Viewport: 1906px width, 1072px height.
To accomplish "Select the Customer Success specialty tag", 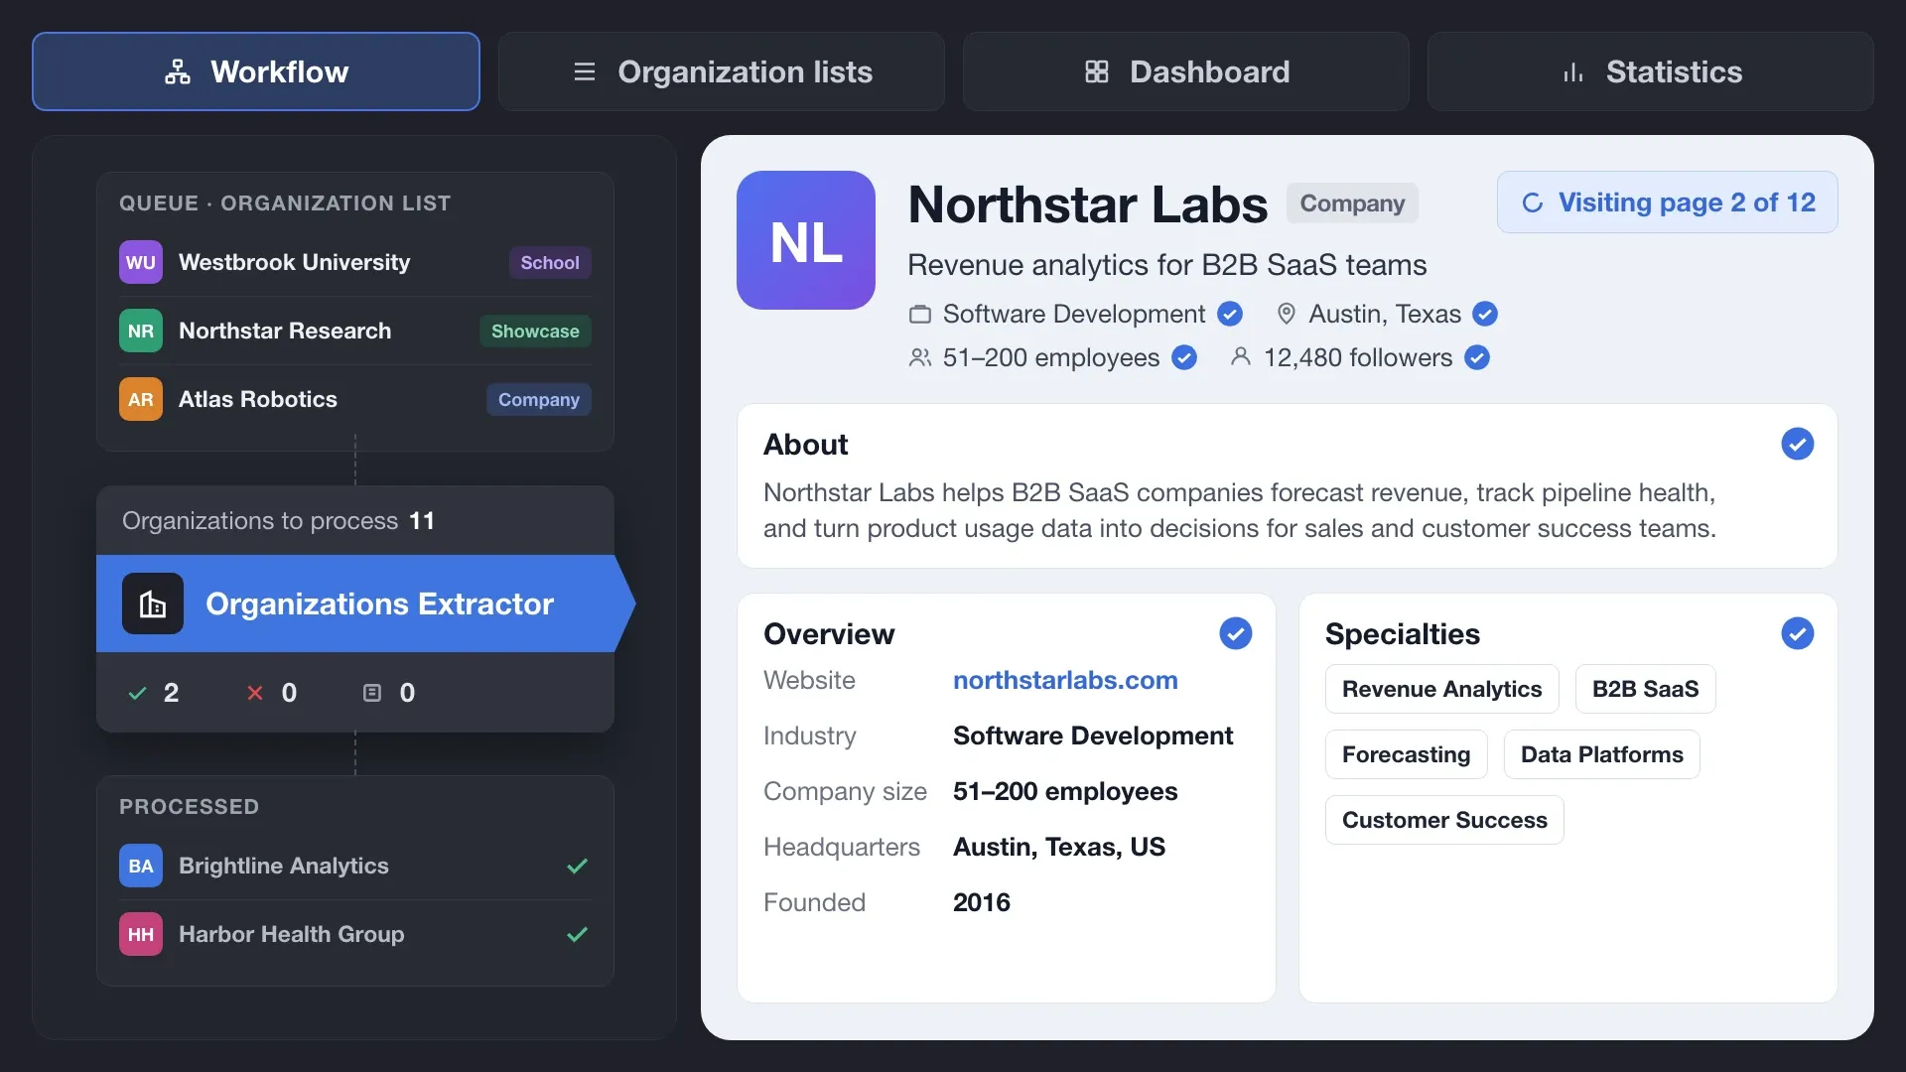I will click(1444, 820).
